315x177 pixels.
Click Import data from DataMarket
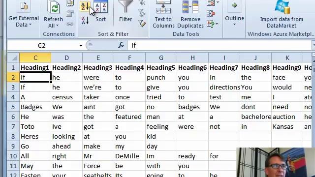(x=282, y=14)
